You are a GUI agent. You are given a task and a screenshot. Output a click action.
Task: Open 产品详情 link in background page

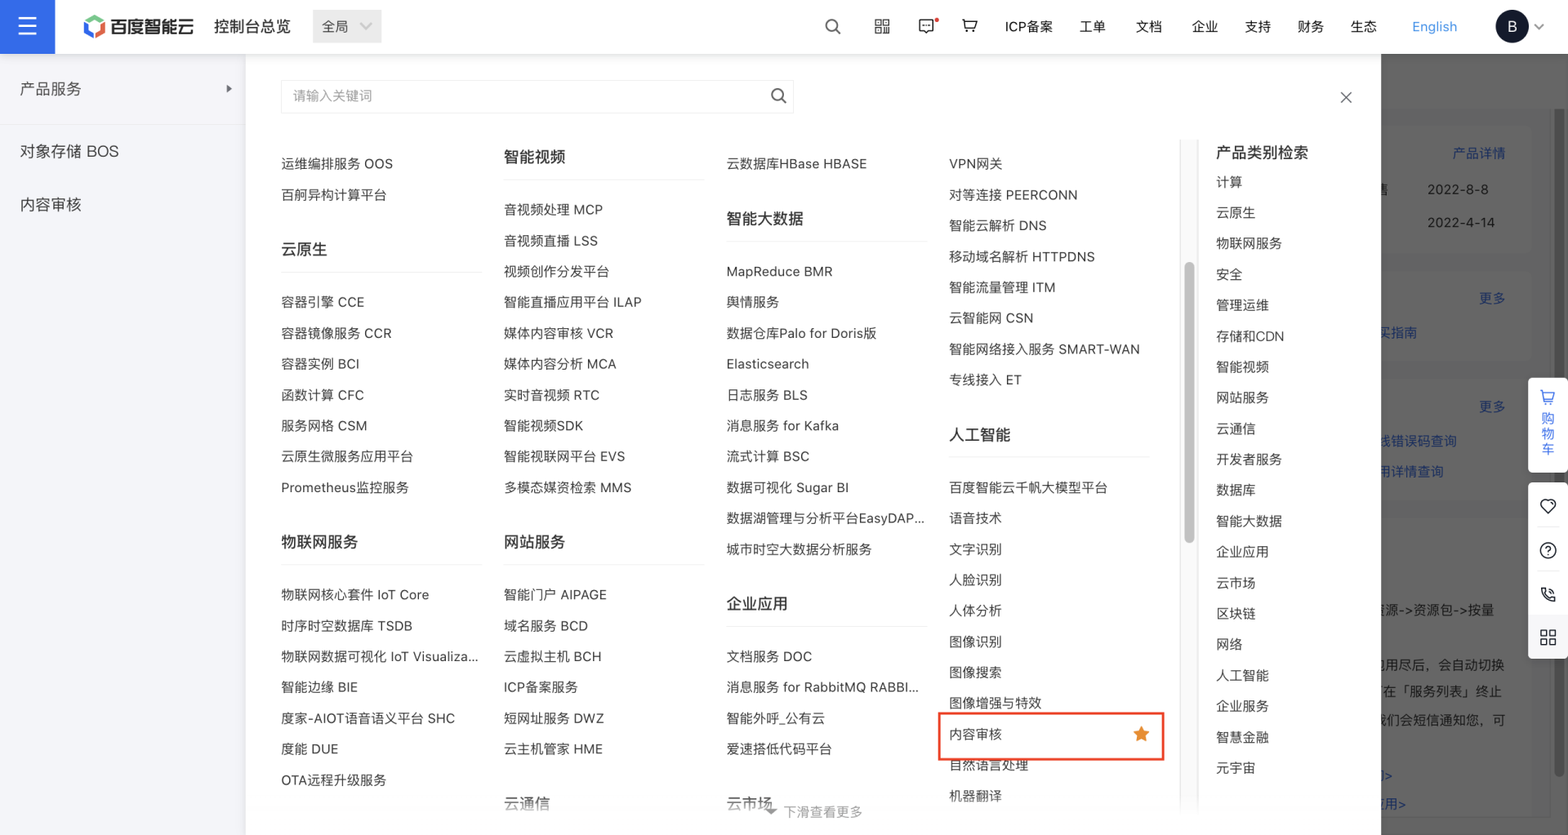click(1478, 153)
